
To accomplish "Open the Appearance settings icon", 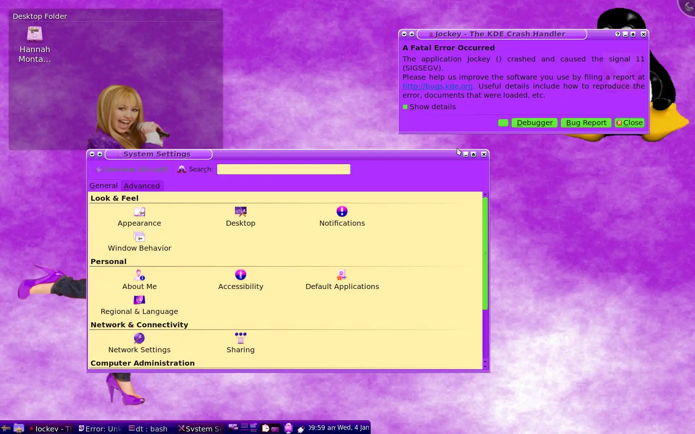I will coord(139,212).
